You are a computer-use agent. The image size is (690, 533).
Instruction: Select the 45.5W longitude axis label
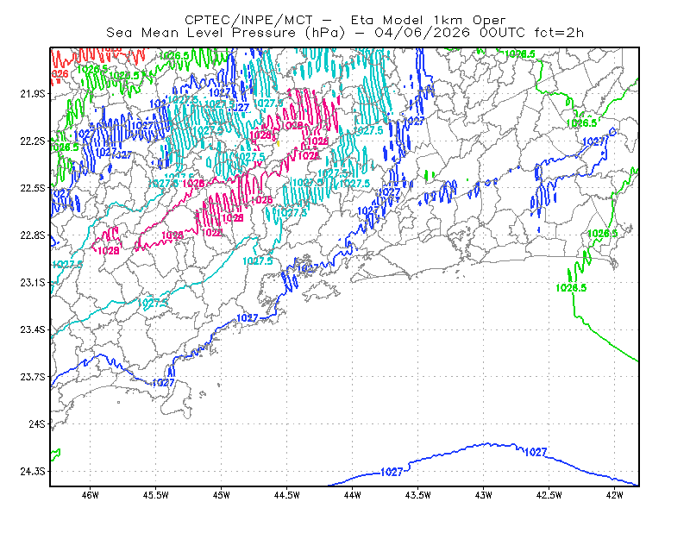[x=156, y=495]
